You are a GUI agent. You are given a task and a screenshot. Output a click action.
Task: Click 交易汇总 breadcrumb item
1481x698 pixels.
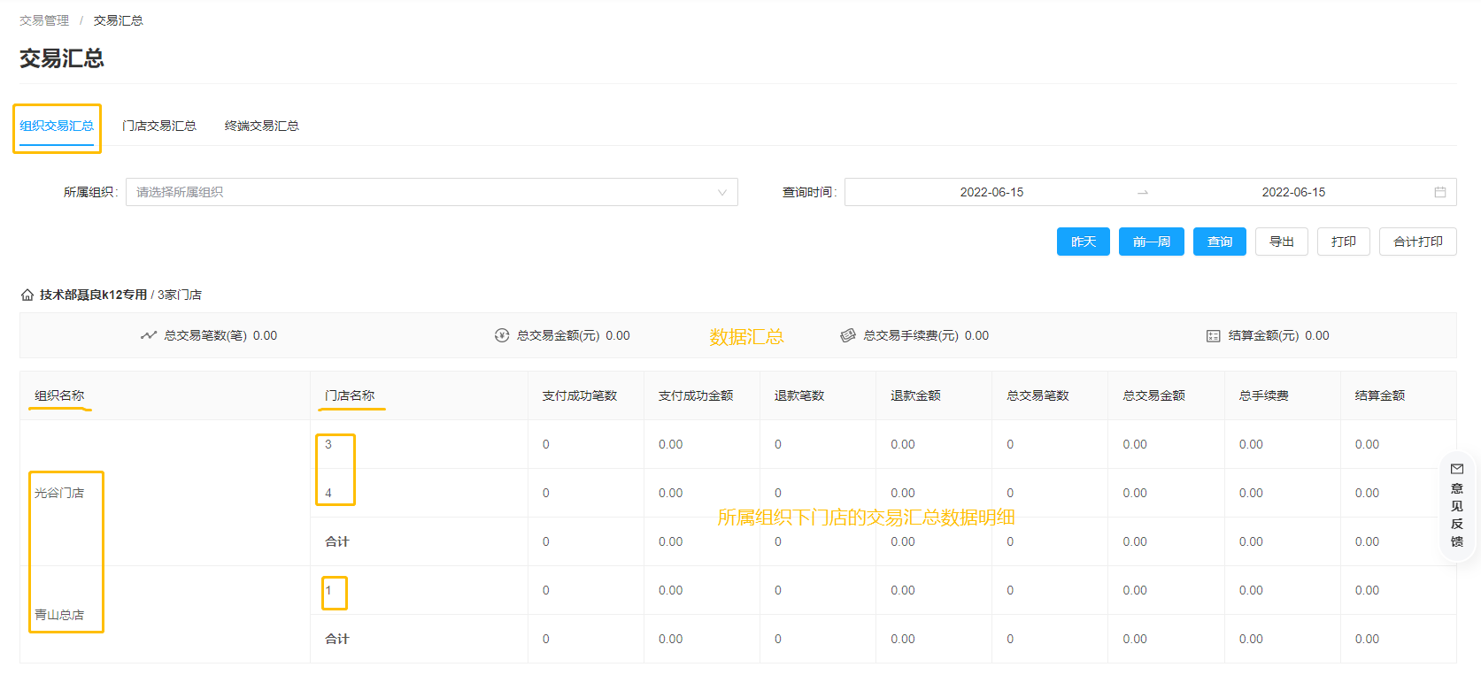(x=119, y=20)
